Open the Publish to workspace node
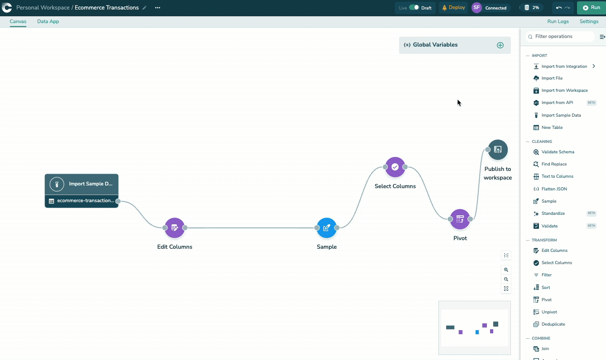This screenshot has height=360, width=606. point(498,150)
